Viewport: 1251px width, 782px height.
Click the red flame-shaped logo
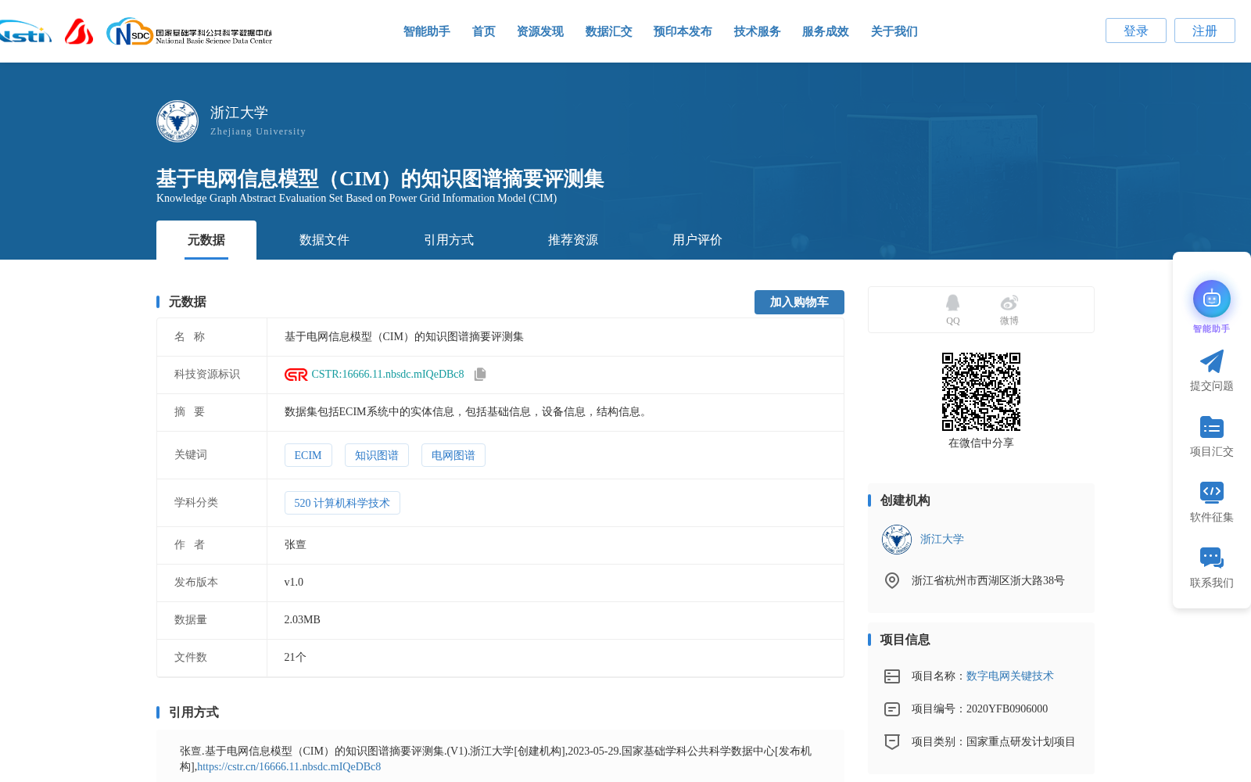tap(79, 31)
